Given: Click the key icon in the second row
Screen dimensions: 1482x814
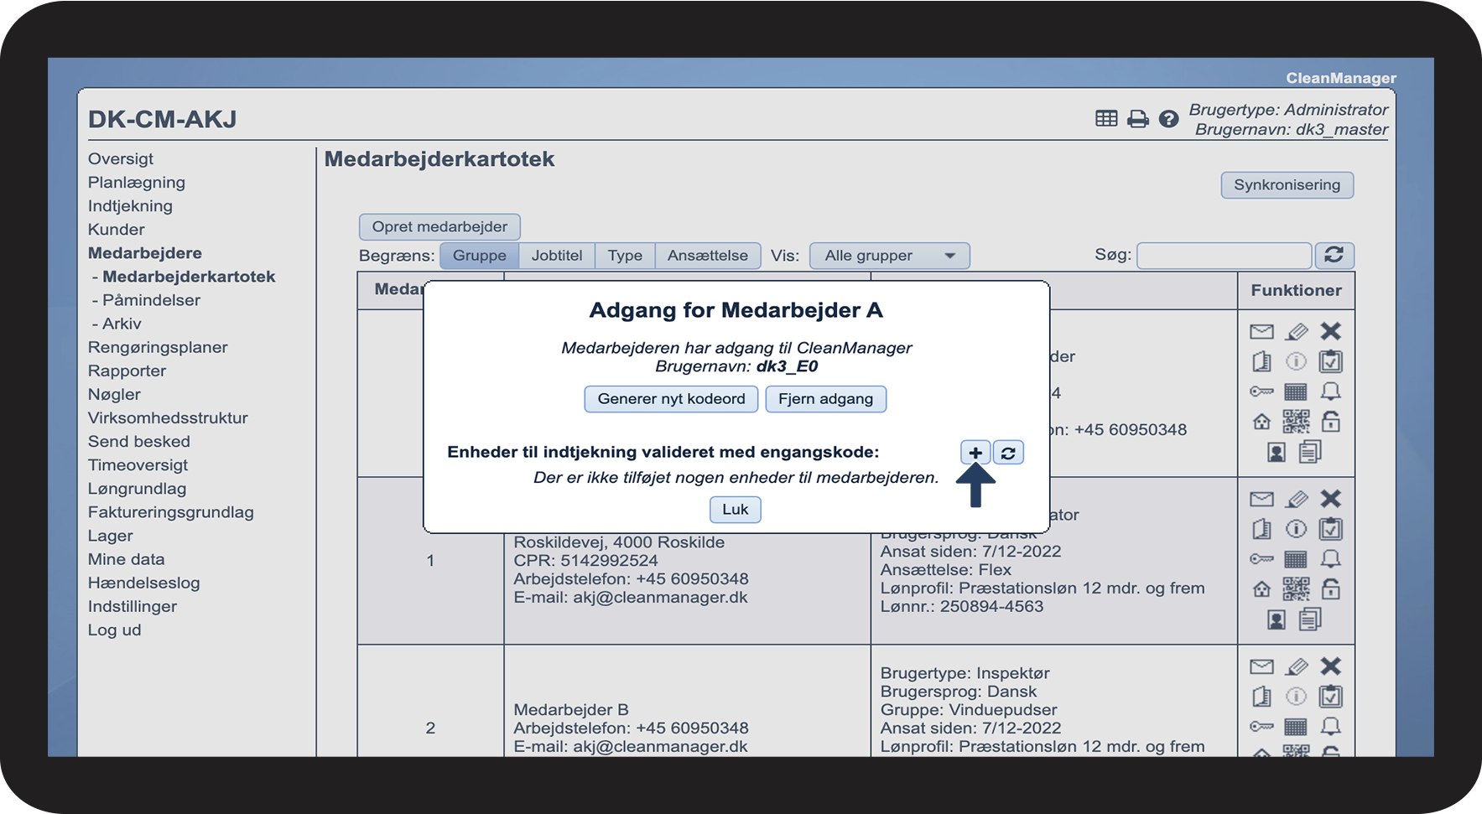Looking at the screenshot, I should pos(1261,559).
